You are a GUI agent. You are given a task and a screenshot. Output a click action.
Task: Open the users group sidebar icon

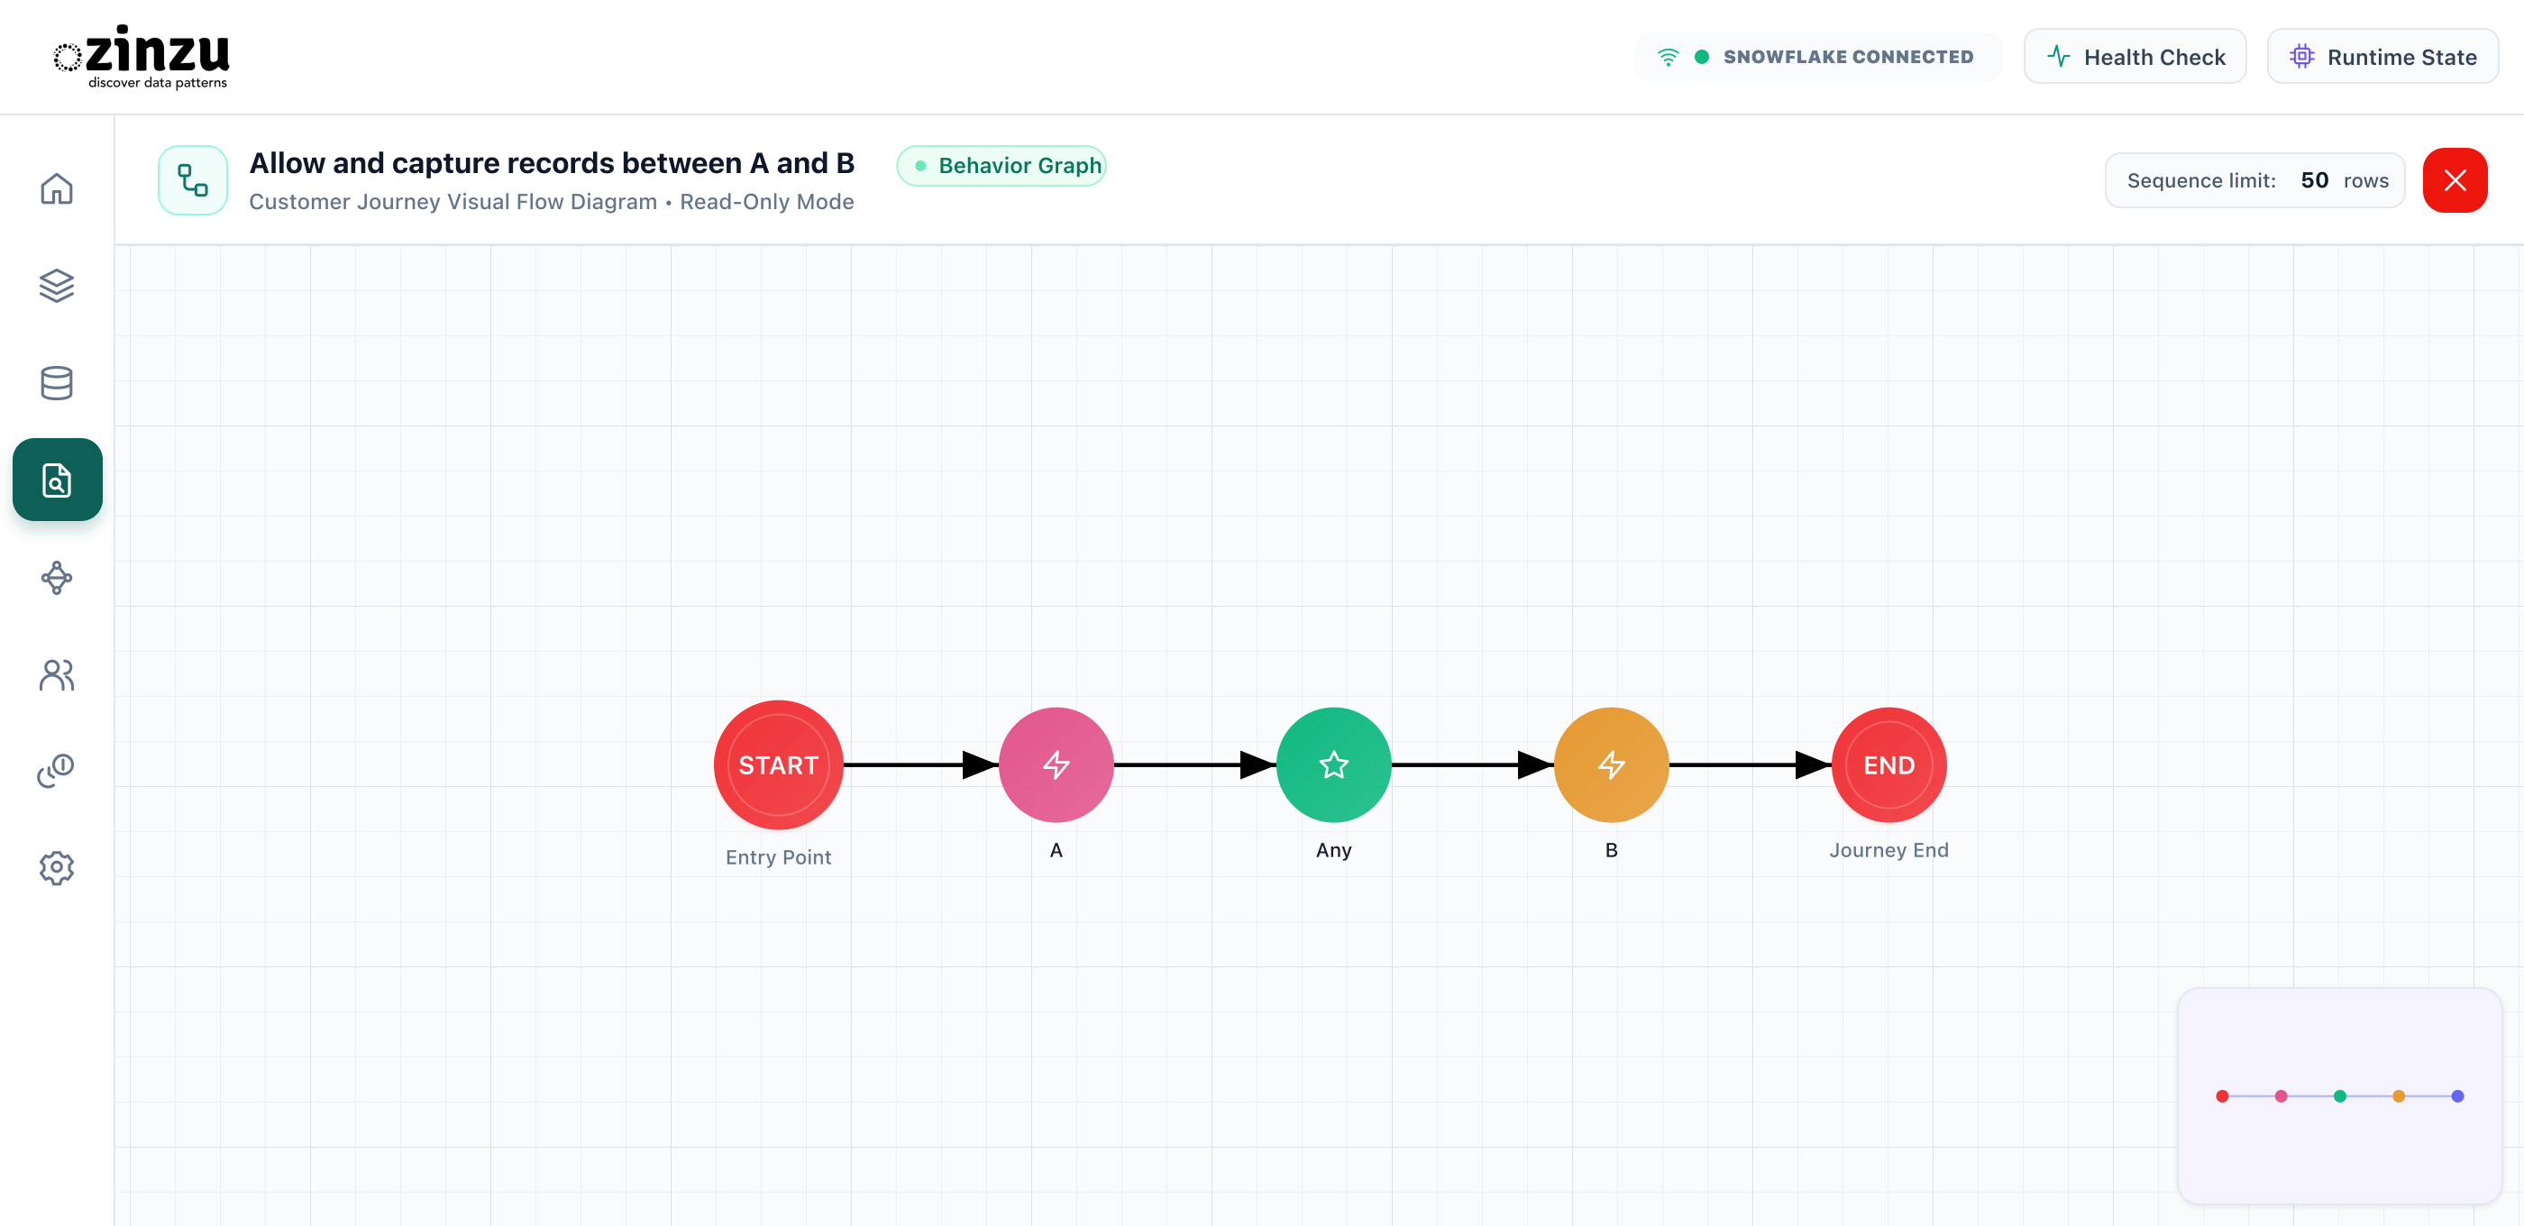pos(57,674)
